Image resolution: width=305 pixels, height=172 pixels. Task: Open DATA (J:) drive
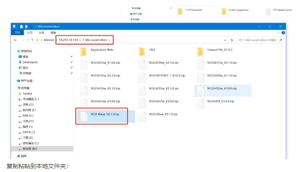29,132
